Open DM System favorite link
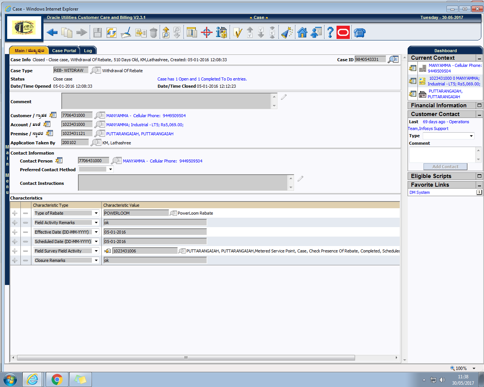The image size is (484, 387). 420,192
